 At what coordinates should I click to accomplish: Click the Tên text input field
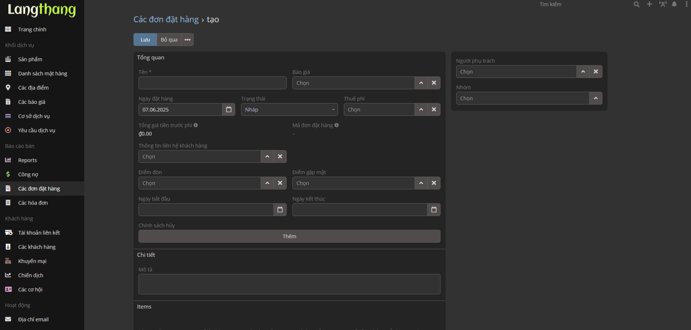coord(212,83)
